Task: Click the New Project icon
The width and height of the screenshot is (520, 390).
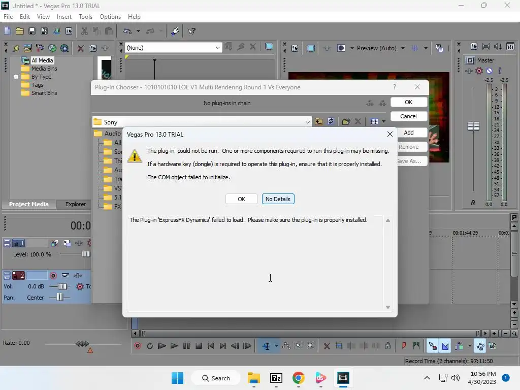Action: click(x=7, y=31)
